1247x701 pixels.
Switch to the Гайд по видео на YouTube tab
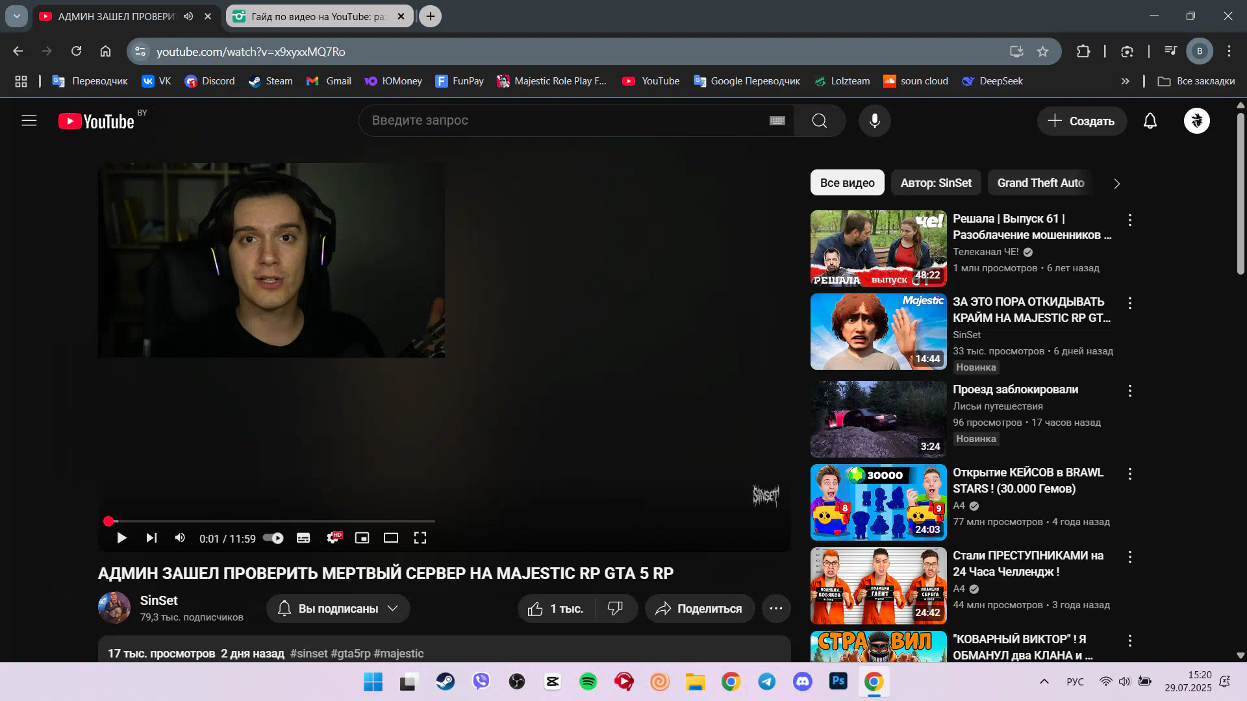pos(318,16)
